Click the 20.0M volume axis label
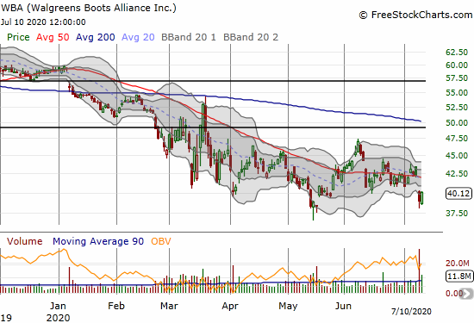The height and width of the screenshot is (323, 474). click(458, 264)
